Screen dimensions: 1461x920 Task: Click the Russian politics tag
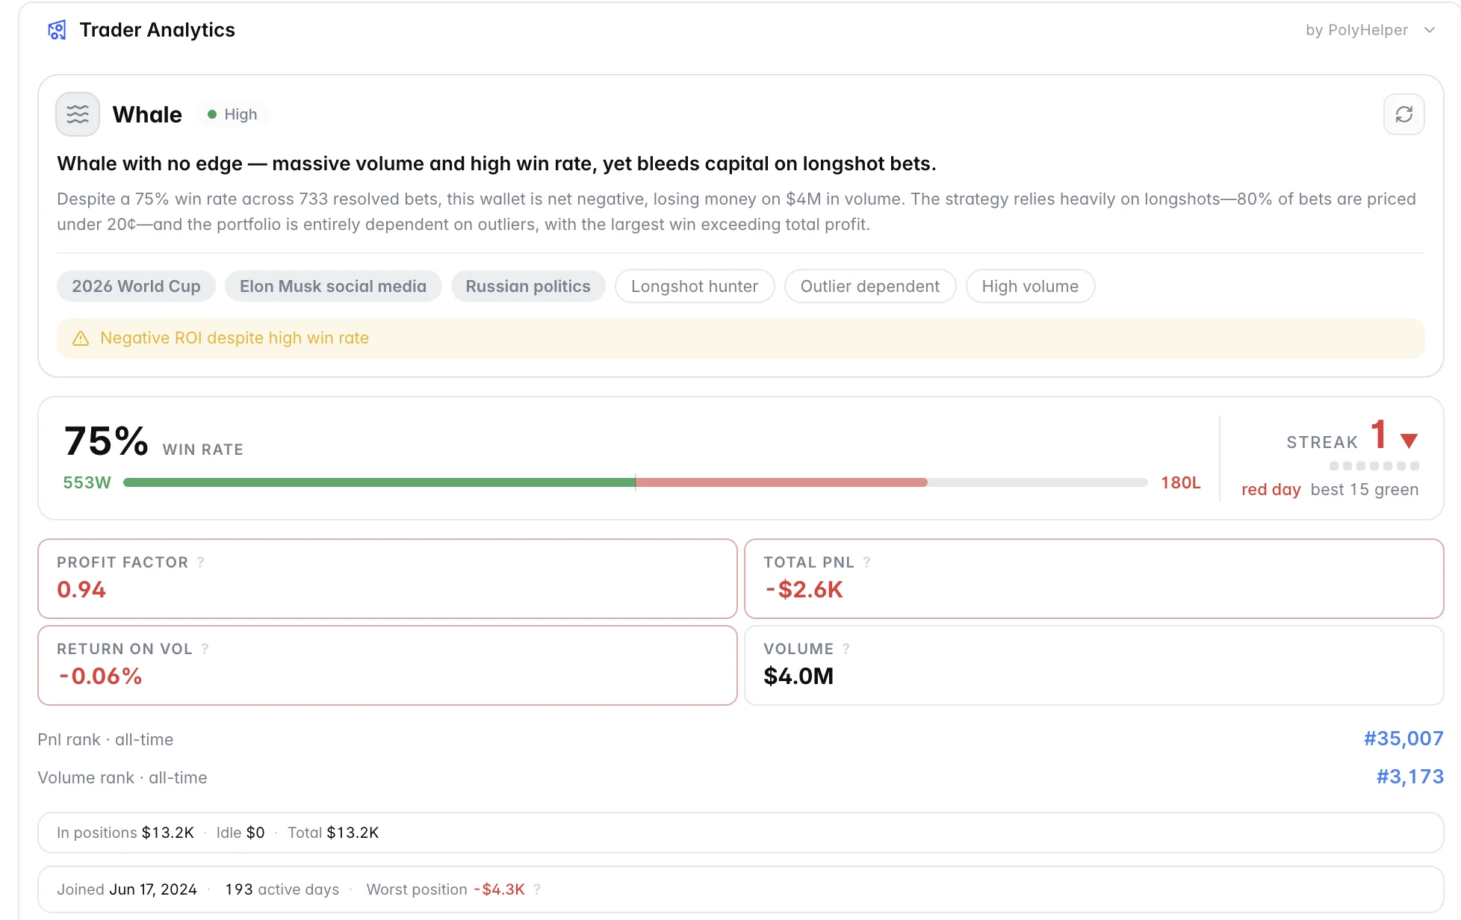(x=528, y=287)
